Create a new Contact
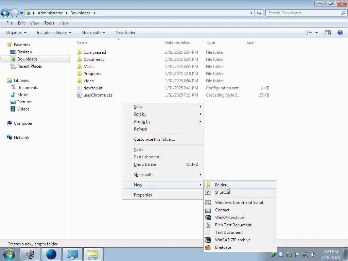 tap(240, 210)
